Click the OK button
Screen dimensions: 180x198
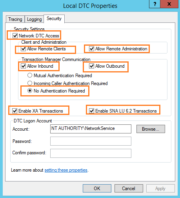click(x=97, y=189)
